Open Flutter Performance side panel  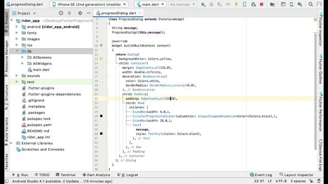320,111
